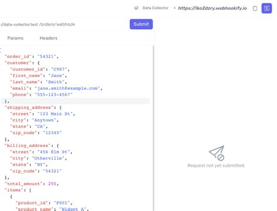The width and height of the screenshot is (277, 211).
Task: Click the "first_name": "Jane" line
Action: pos(39,76)
